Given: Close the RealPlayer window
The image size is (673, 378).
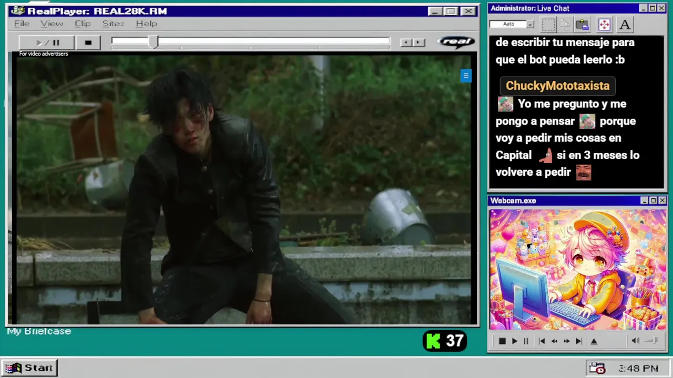Looking at the screenshot, I should pos(468,11).
